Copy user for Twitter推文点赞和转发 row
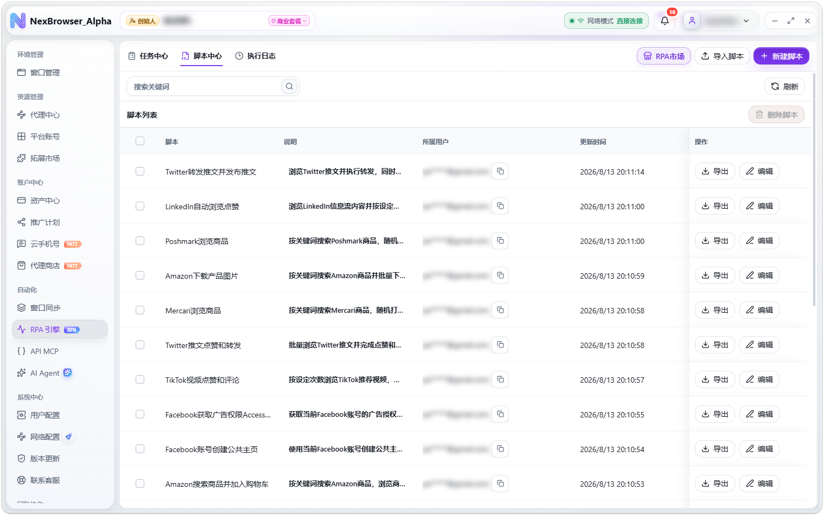 pyautogui.click(x=500, y=345)
